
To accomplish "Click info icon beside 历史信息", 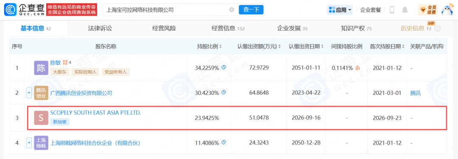I will (438, 29).
